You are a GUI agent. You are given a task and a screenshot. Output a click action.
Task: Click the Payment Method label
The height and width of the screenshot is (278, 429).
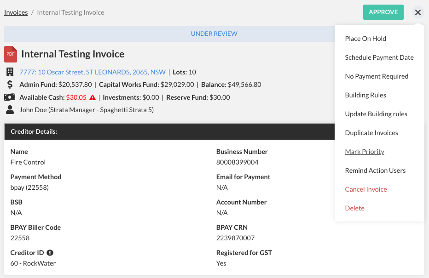click(36, 177)
